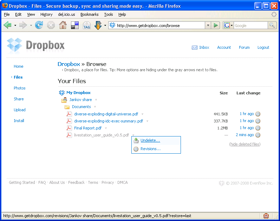Open the Back history dropdown arrow
Image resolution: width=280 pixels, height=221 pixels.
pyautogui.click(x=15, y=25)
